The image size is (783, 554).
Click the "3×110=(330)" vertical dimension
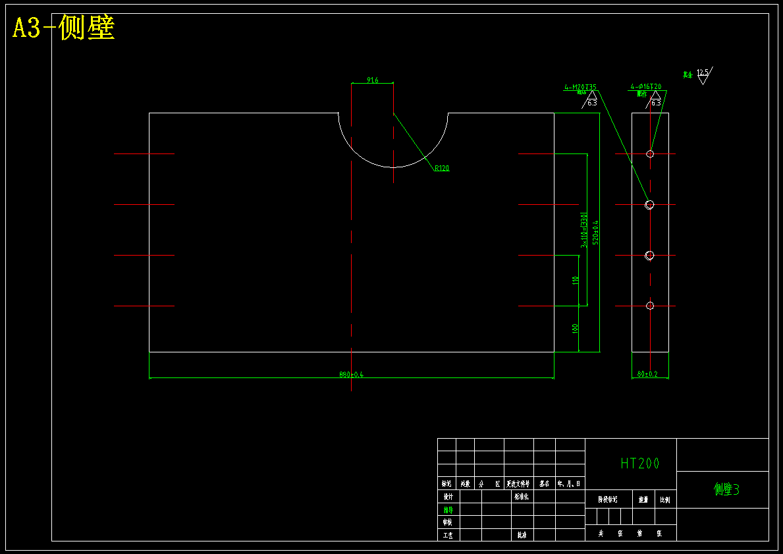tap(583, 231)
